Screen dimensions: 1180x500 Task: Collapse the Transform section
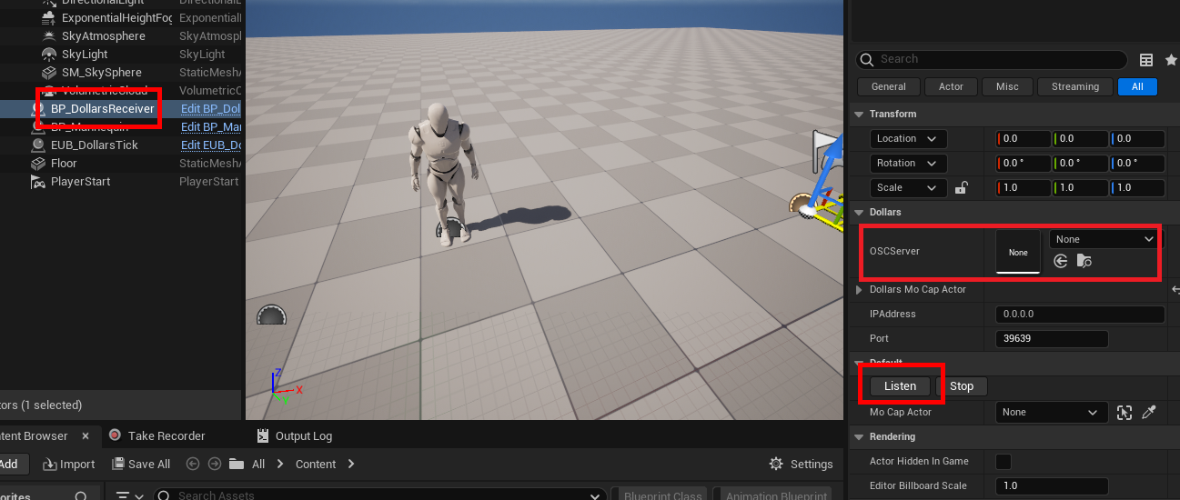858,115
